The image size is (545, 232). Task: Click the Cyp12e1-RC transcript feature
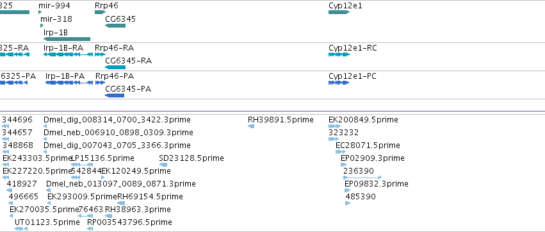pyautogui.click(x=339, y=54)
